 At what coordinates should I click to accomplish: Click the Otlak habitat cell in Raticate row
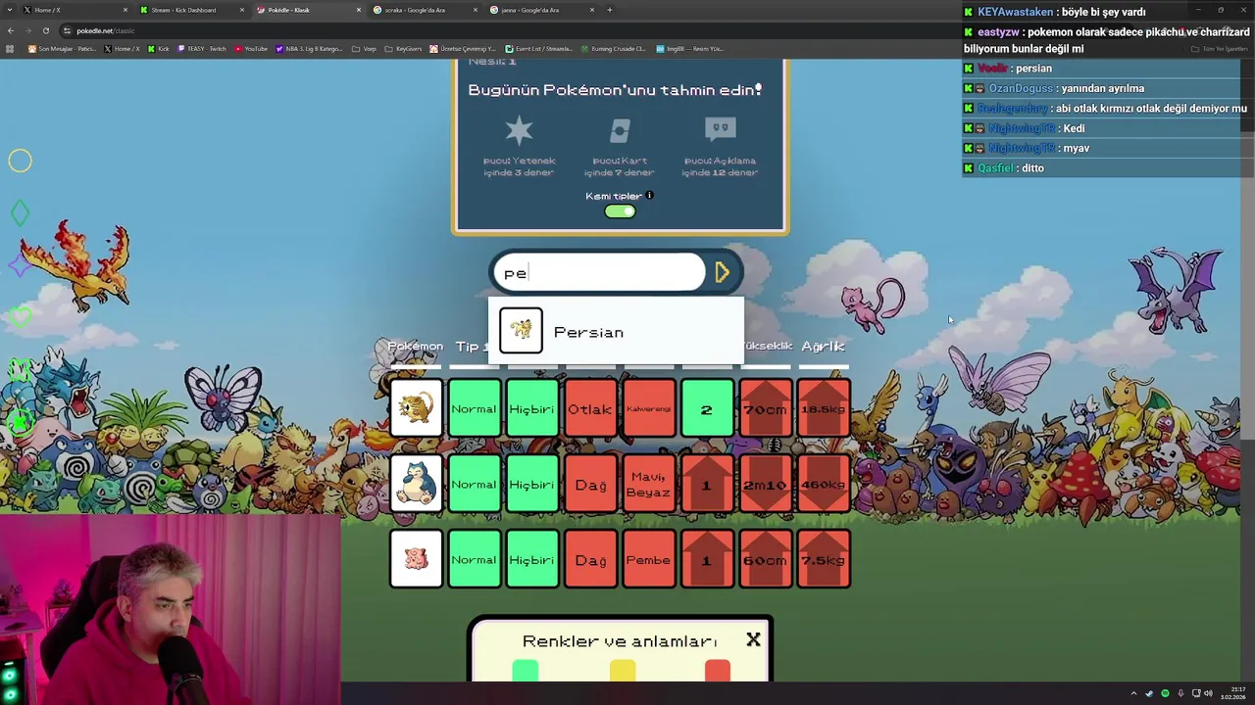pos(590,408)
